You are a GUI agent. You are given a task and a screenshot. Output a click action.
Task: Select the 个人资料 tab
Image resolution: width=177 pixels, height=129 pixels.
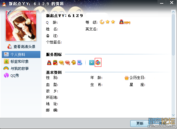(x=21, y=55)
